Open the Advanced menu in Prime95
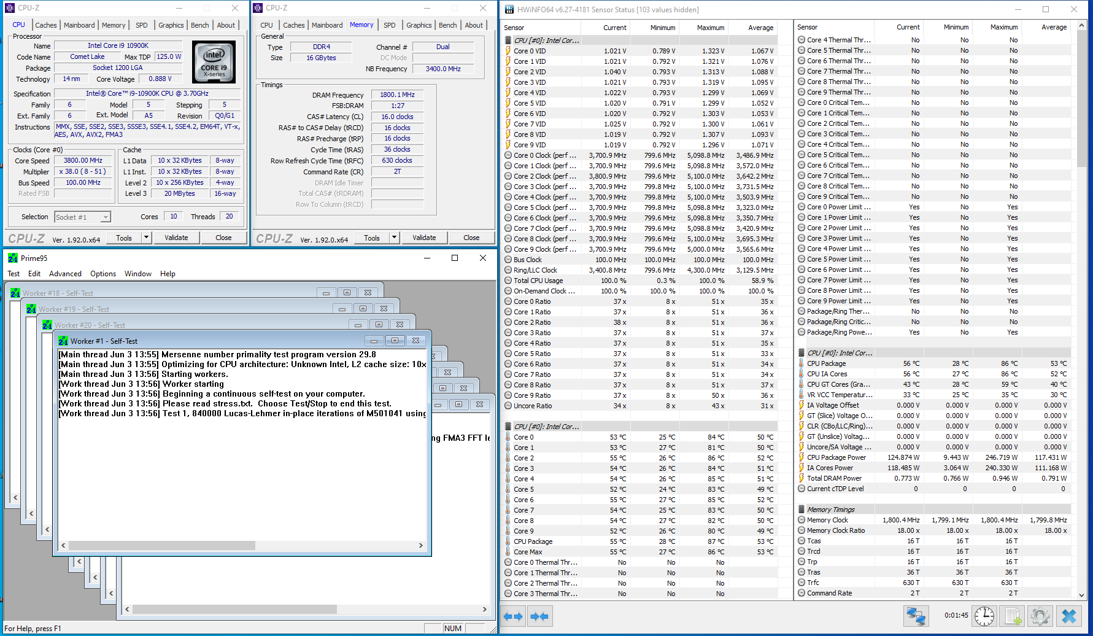This screenshot has height=636, width=1093. click(x=65, y=274)
